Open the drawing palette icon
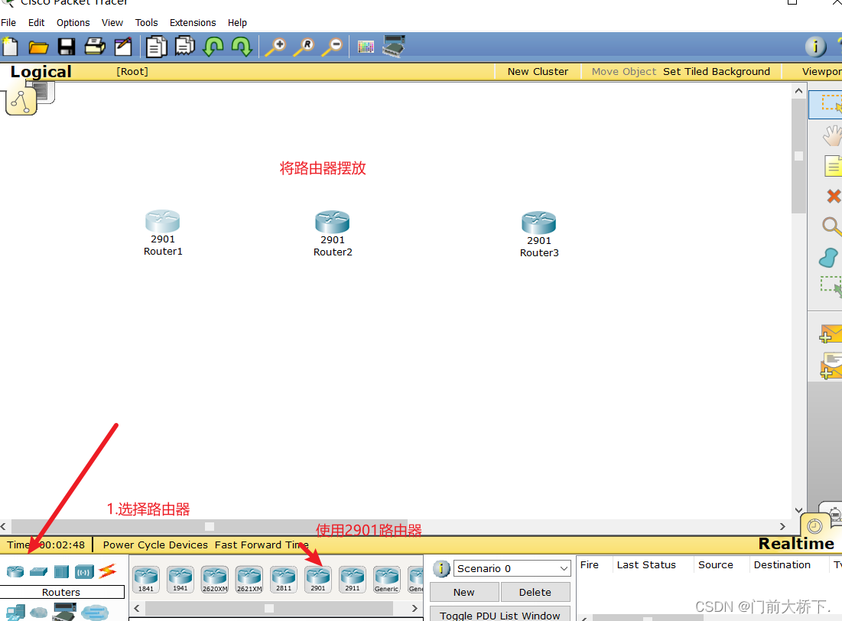Screen dimensions: 842x621 pos(366,47)
